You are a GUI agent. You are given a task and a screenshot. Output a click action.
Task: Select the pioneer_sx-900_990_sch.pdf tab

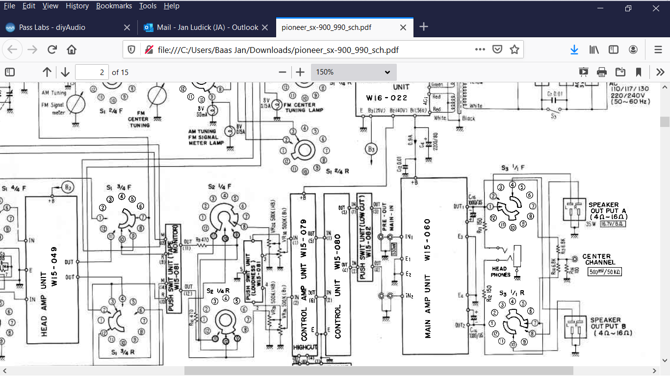pos(344,27)
